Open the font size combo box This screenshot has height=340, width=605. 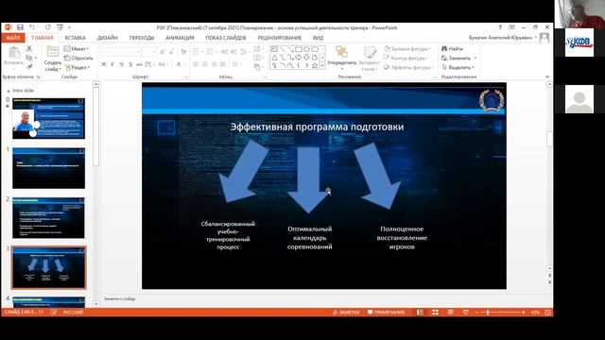coord(149,52)
